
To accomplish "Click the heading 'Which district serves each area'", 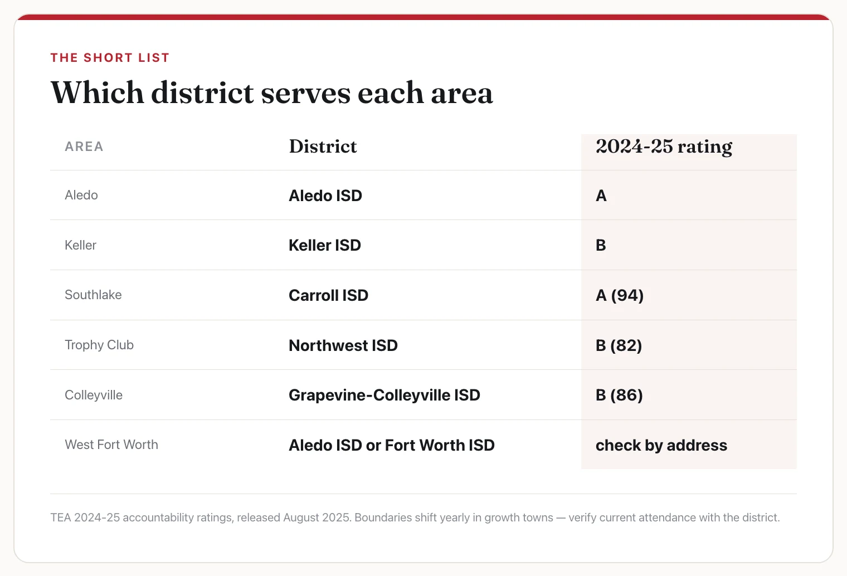I will click(272, 92).
